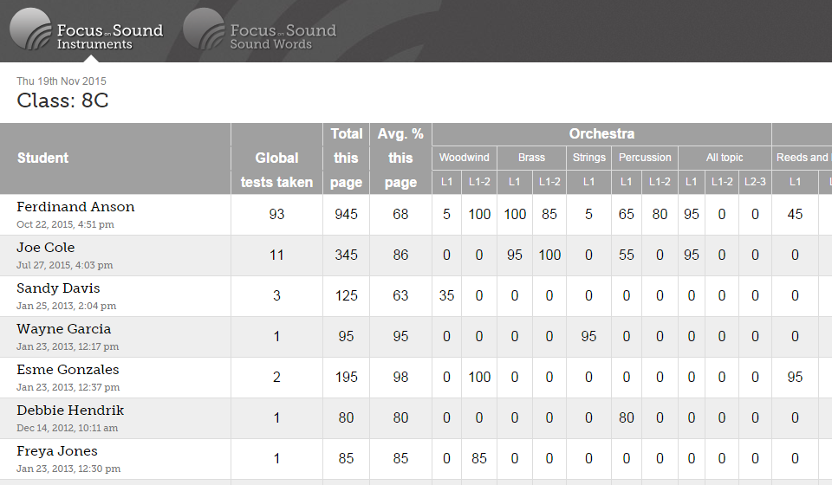Click Debbie Hendrik's Percussion L1 score 80
832x485 pixels.
[627, 418]
